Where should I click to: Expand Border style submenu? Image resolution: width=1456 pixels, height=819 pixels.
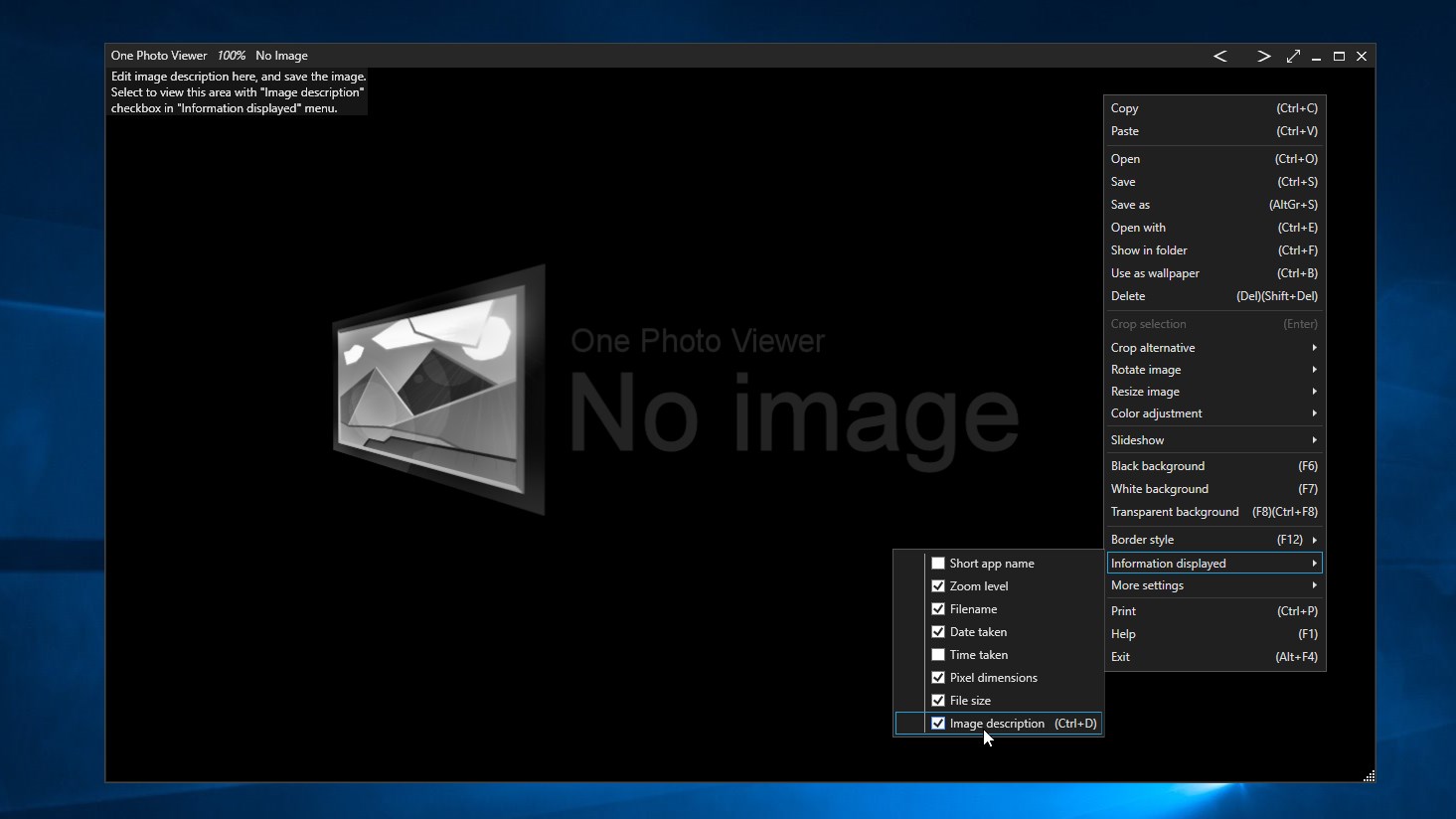(1214, 540)
